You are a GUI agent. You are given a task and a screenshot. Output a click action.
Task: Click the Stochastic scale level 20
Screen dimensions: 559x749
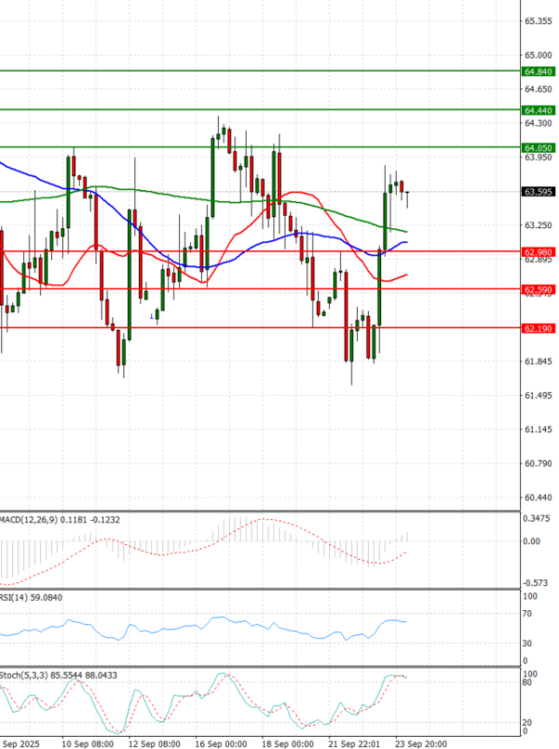527,722
